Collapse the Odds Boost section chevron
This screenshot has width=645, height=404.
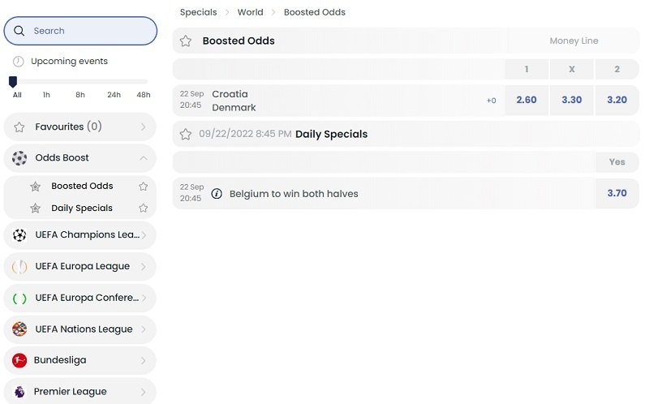tap(143, 158)
